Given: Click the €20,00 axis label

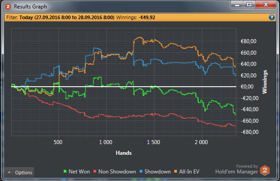Looking at the screenshot, I should (x=248, y=76).
